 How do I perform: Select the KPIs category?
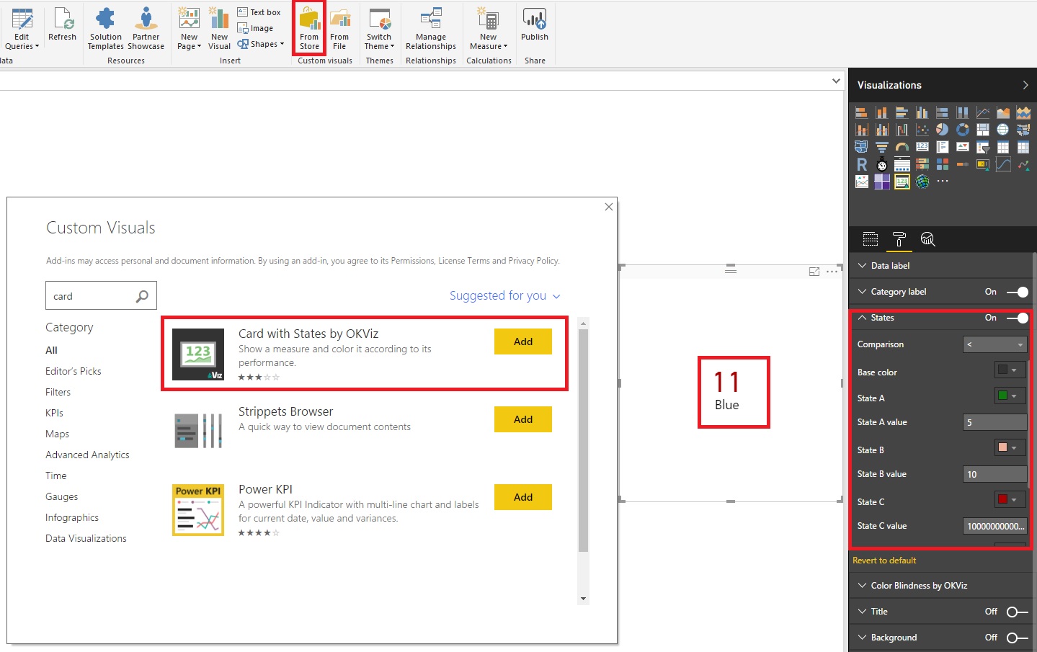pos(54,413)
